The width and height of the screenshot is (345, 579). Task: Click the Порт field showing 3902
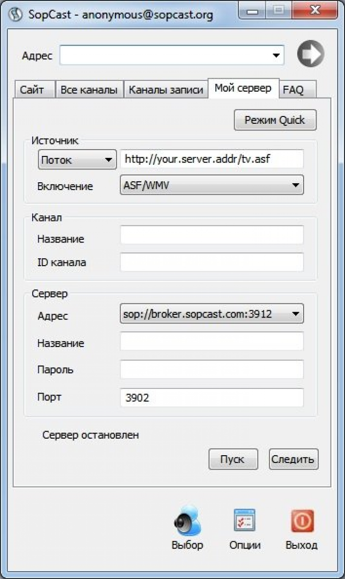coord(212,398)
